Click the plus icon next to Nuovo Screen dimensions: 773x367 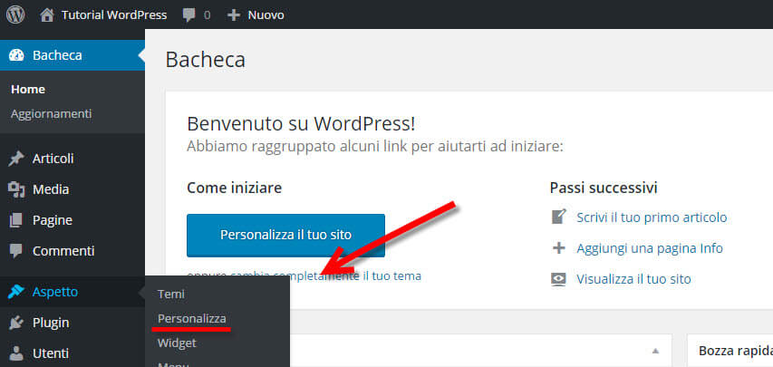tap(233, 15)
